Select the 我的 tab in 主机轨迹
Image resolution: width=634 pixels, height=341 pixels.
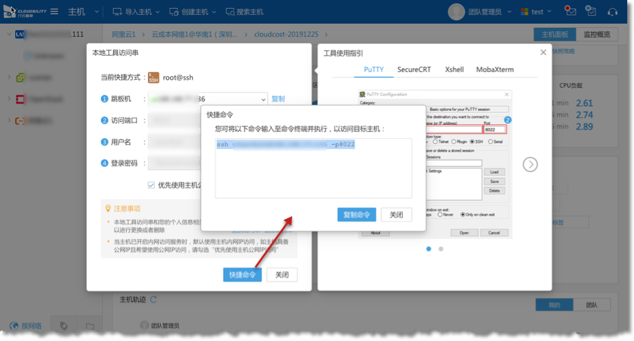(554, 305)
